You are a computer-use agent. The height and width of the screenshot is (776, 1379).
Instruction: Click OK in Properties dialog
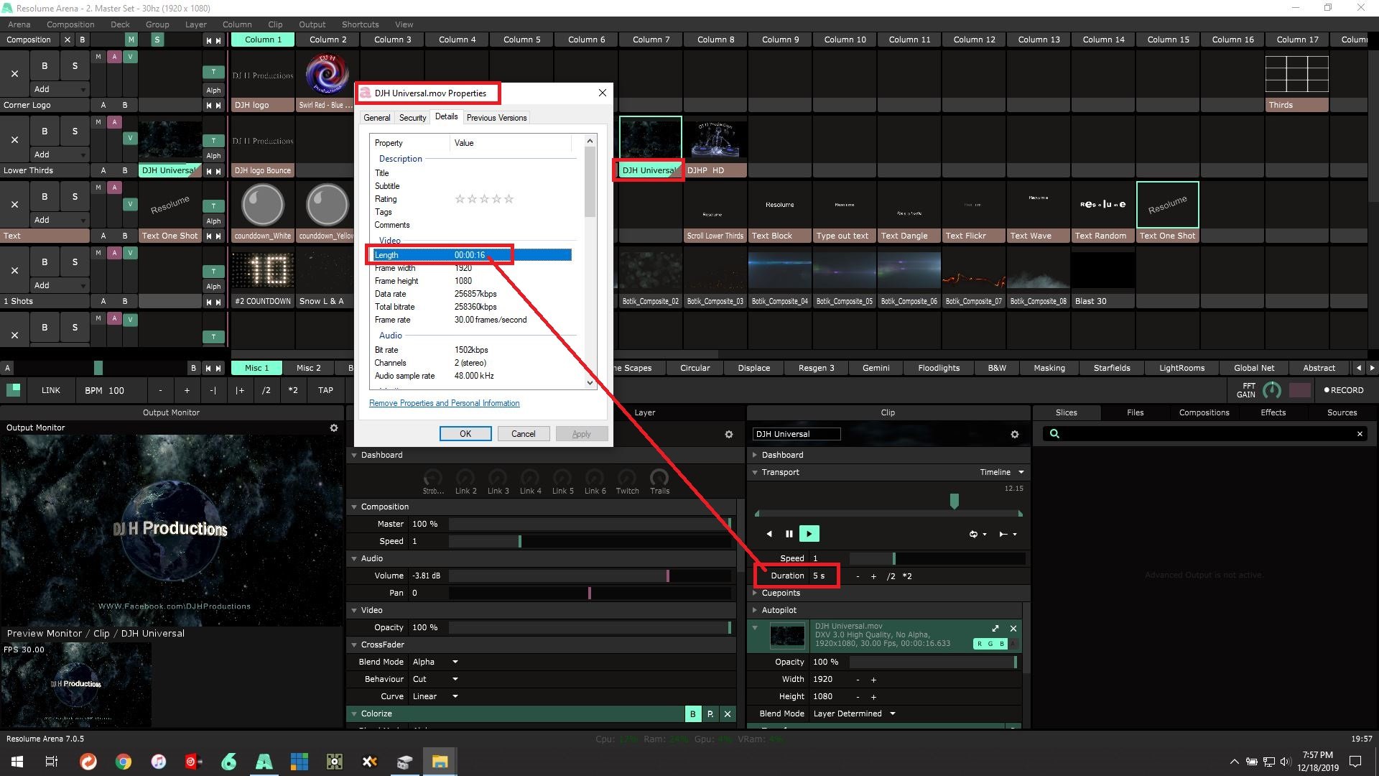pyautogui.click(x=465, y=433)
